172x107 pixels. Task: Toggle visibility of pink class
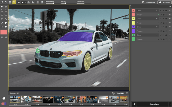tap(133, 10)
